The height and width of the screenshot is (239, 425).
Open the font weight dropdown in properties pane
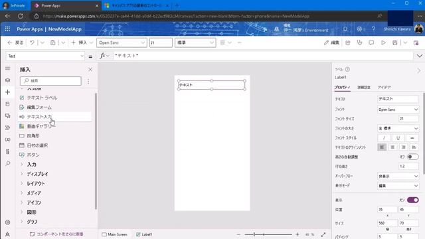[398, 128]
